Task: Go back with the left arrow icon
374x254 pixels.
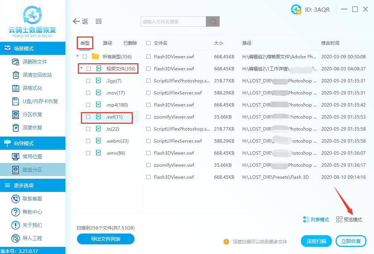Action: (76, 21)
